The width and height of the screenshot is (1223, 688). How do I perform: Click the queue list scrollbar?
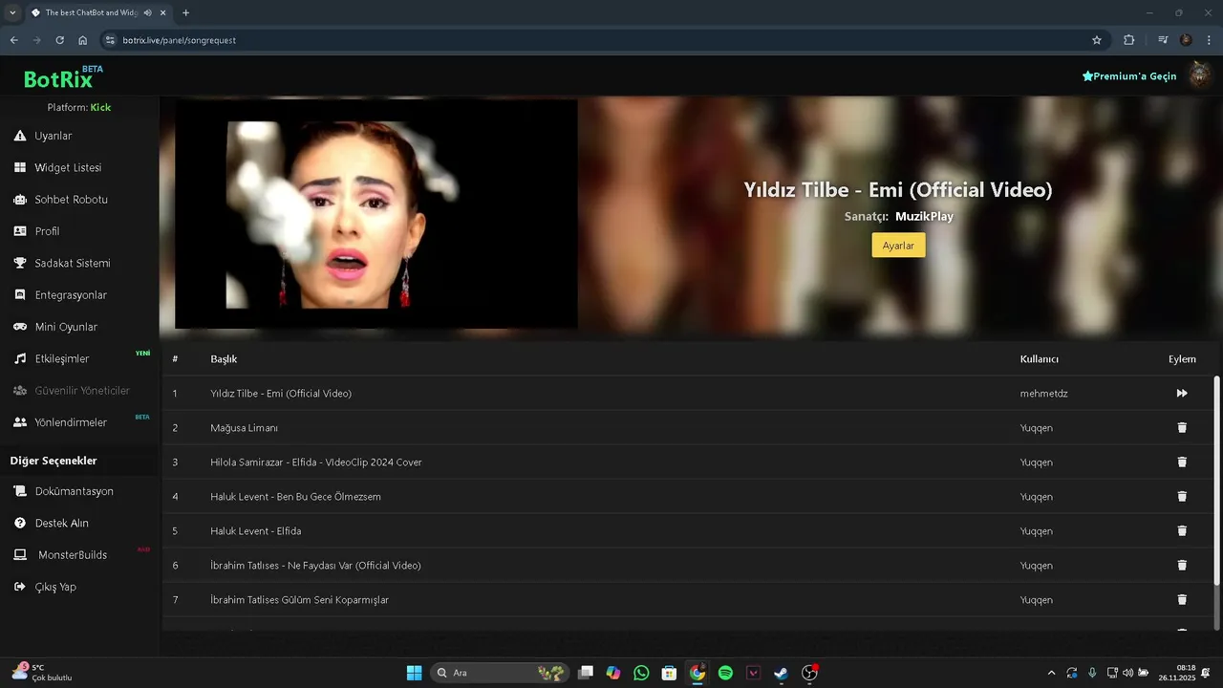(x=1216, y=481)
